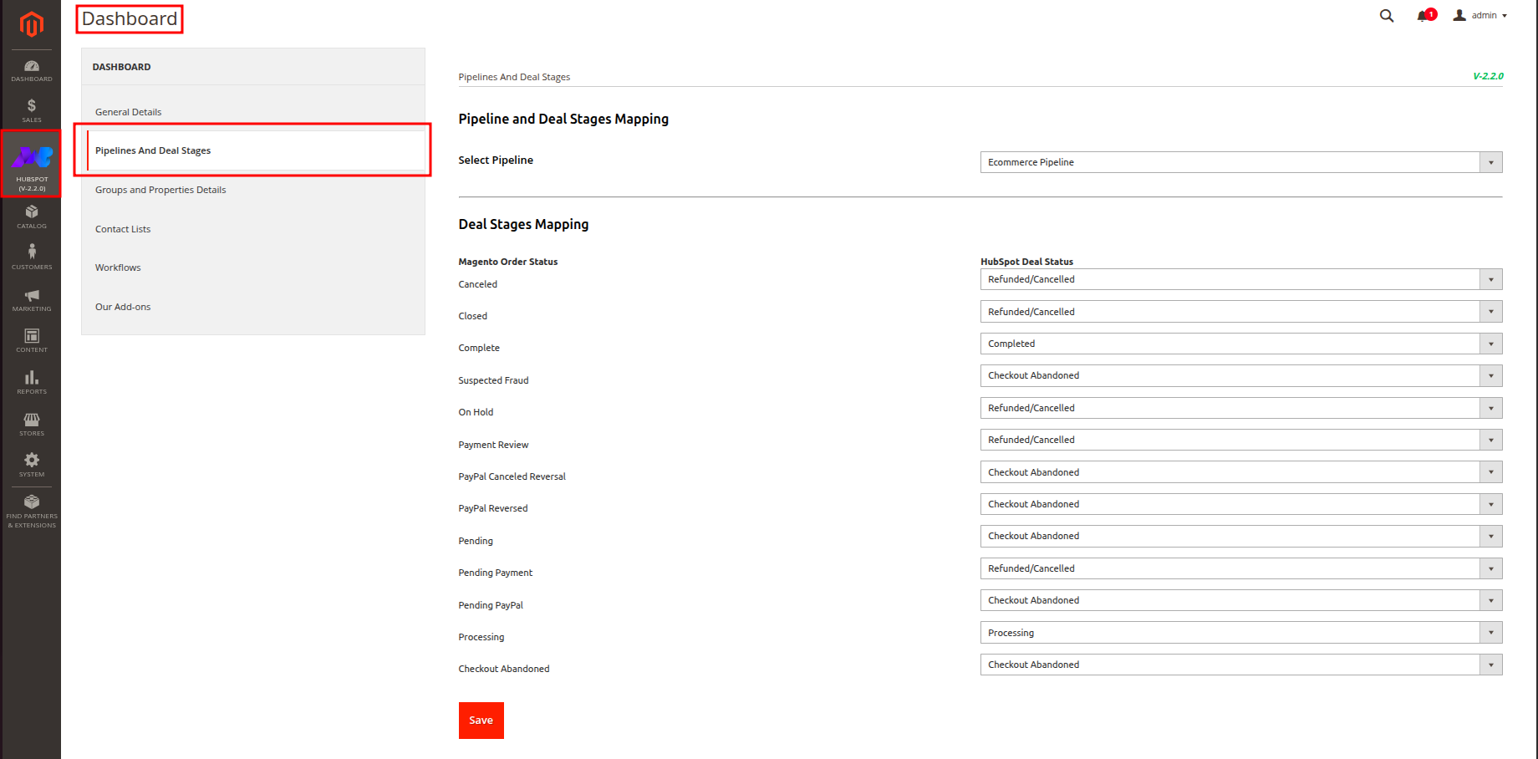The image size is (1538, 759).
Task: Expand the Select Pipeline dropdown
Action: point(1240,162)
